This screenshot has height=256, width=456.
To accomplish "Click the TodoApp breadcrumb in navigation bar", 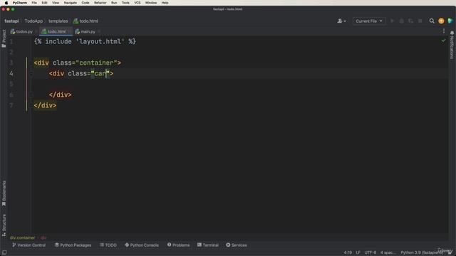I will click(x=33, y=21).
